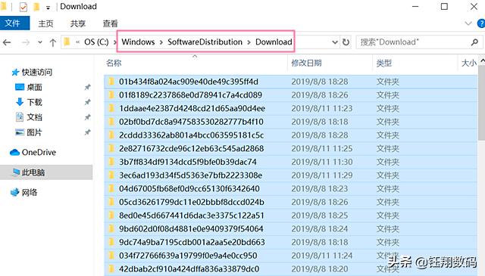Image resolution: width=485 pixels, height=276 pixels.
Task: Select folder 05cd36261799dc11e02bbbf8dccd024b
Action: coord(291,202)
